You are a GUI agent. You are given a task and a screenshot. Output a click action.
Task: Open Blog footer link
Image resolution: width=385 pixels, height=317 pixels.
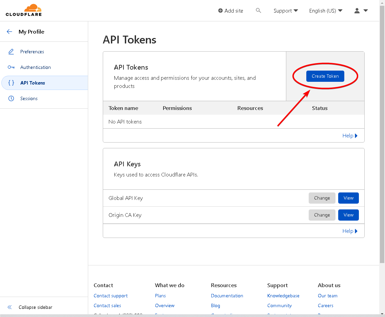tap(215, 305)
